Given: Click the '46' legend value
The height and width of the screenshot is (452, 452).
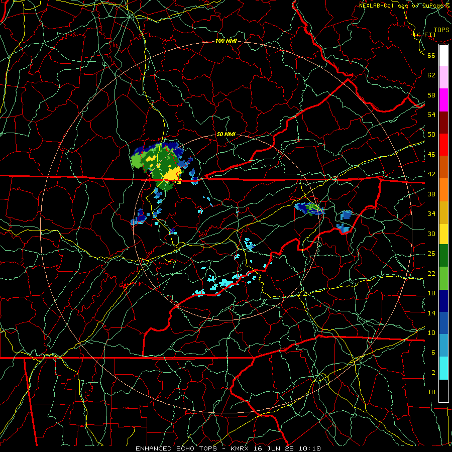Looking at the screenshot, I should pyautogui.click(x=431, y=155).
